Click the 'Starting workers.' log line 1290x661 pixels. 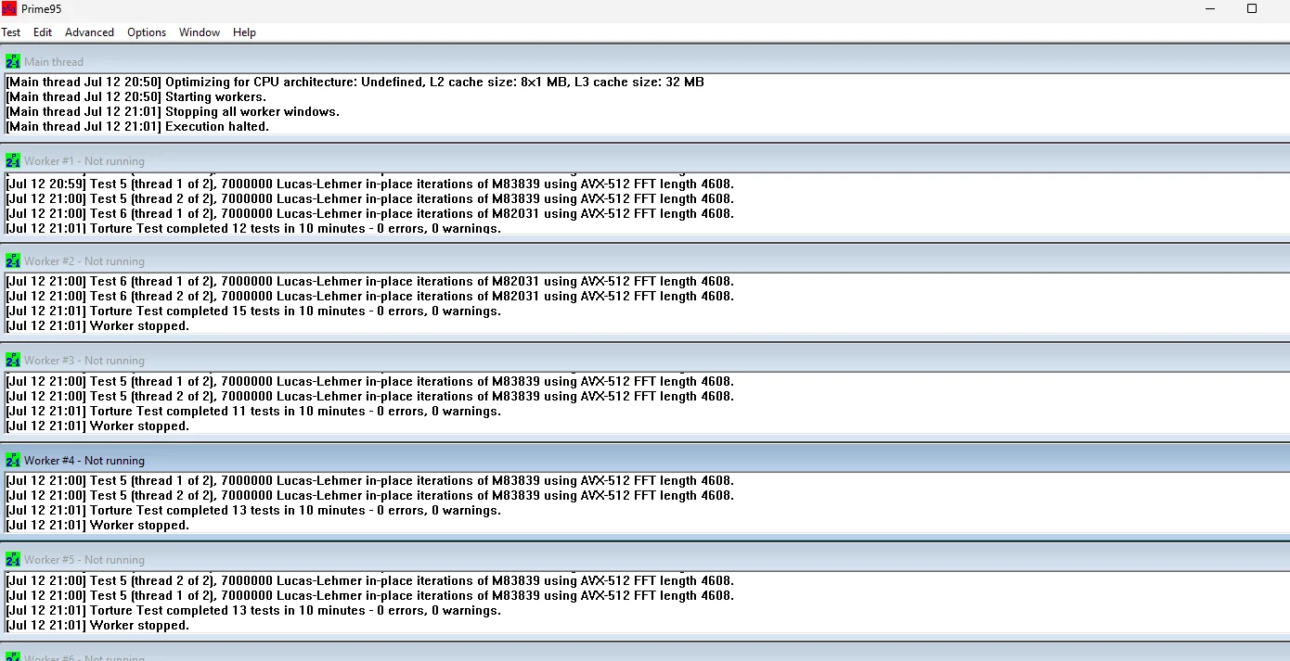click(x=136, y=96)
